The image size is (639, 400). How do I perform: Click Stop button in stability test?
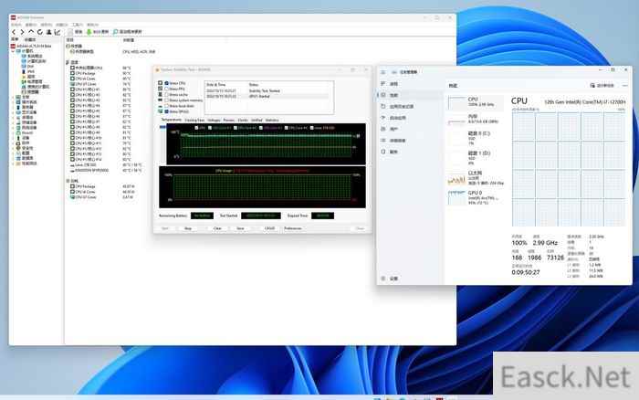[x=188, y=228]
